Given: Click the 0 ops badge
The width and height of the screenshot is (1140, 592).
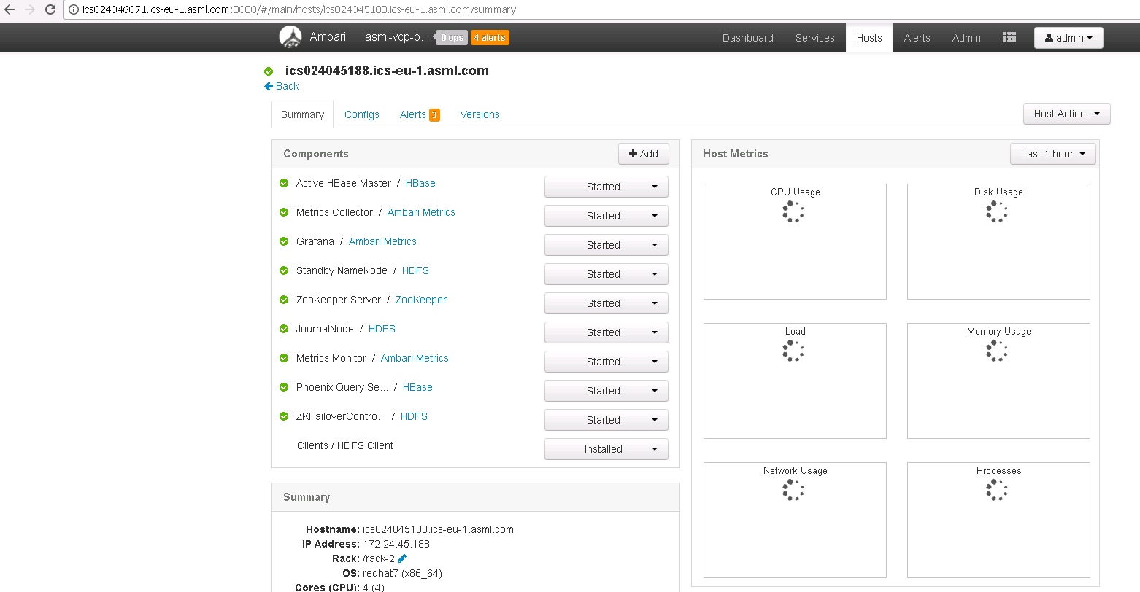Looking at the screenshot, I should point(452,38).
